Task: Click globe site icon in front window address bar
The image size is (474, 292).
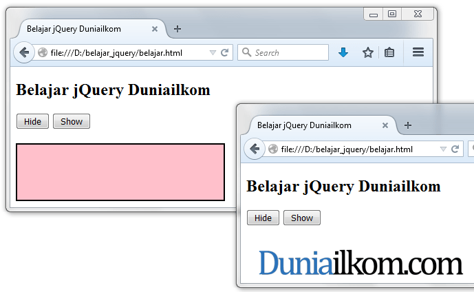Action: (x=273, y=149)
